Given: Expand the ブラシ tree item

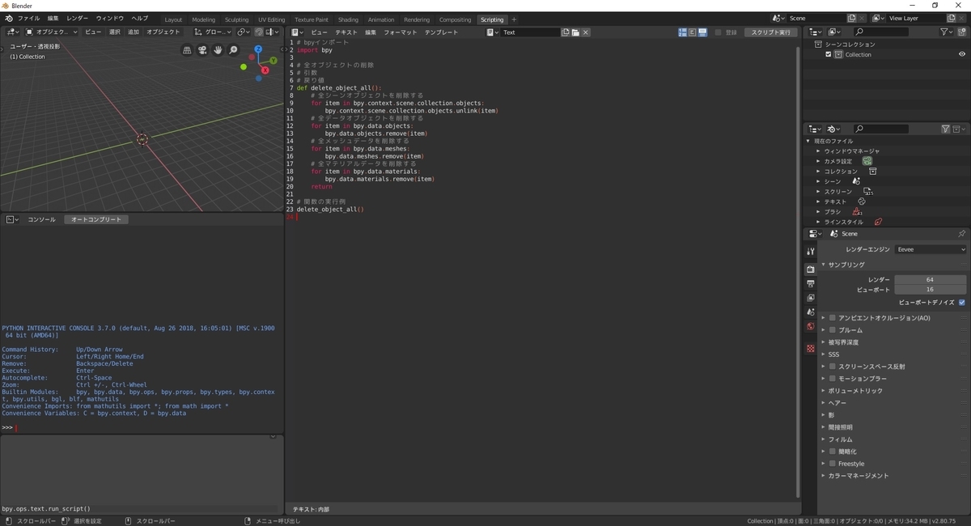Looking at the screenshot, I should [x=818, y=212].
